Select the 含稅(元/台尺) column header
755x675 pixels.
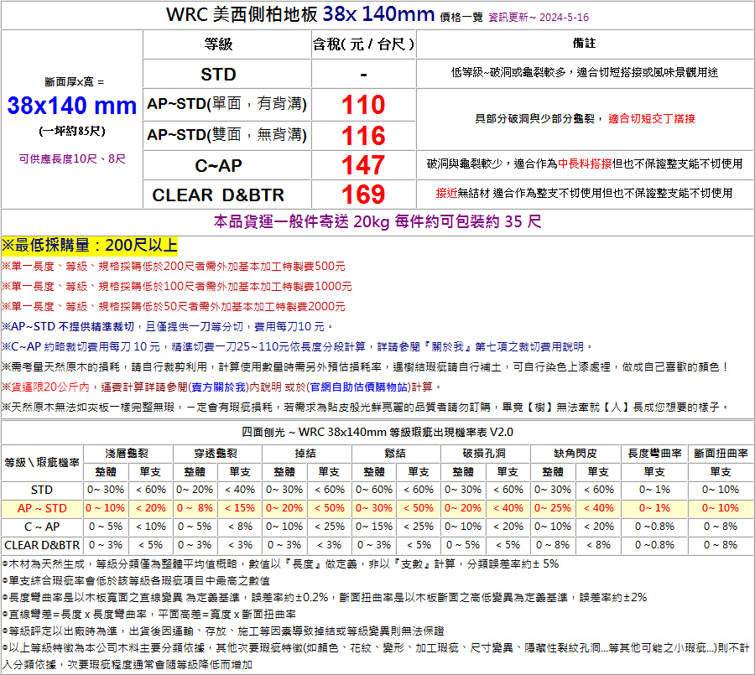click(363, 44)
